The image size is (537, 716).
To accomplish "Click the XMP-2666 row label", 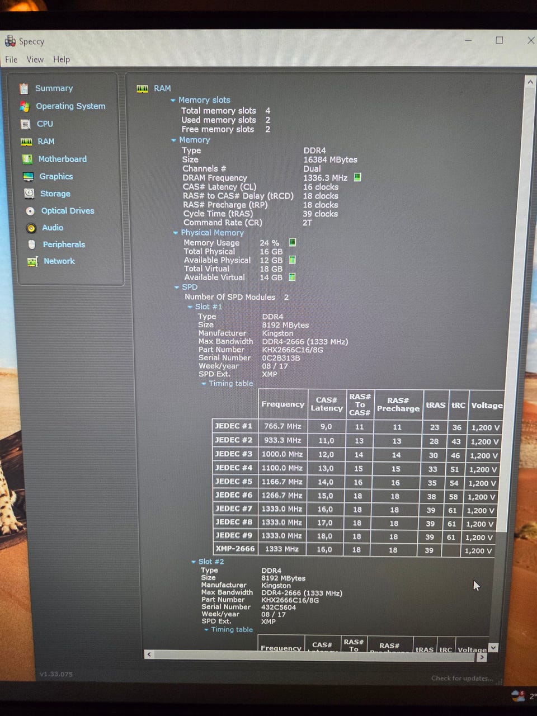I will pyautogui.click(x=235, y=549).
